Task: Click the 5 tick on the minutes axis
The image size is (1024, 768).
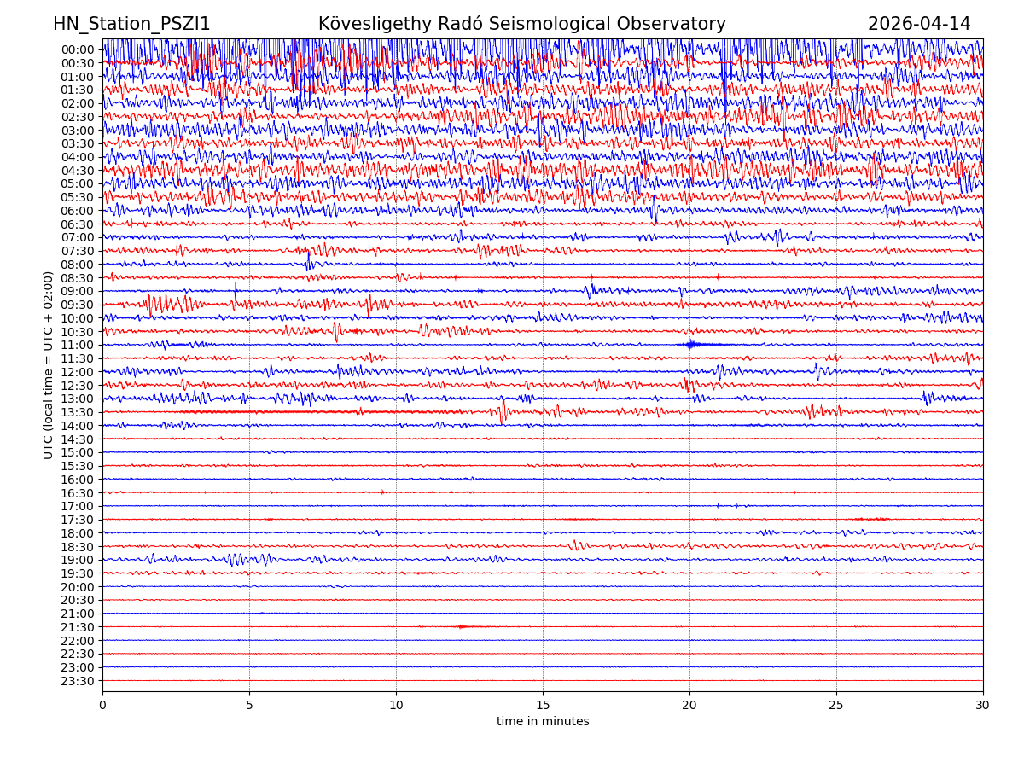Action: pos(249,706)
